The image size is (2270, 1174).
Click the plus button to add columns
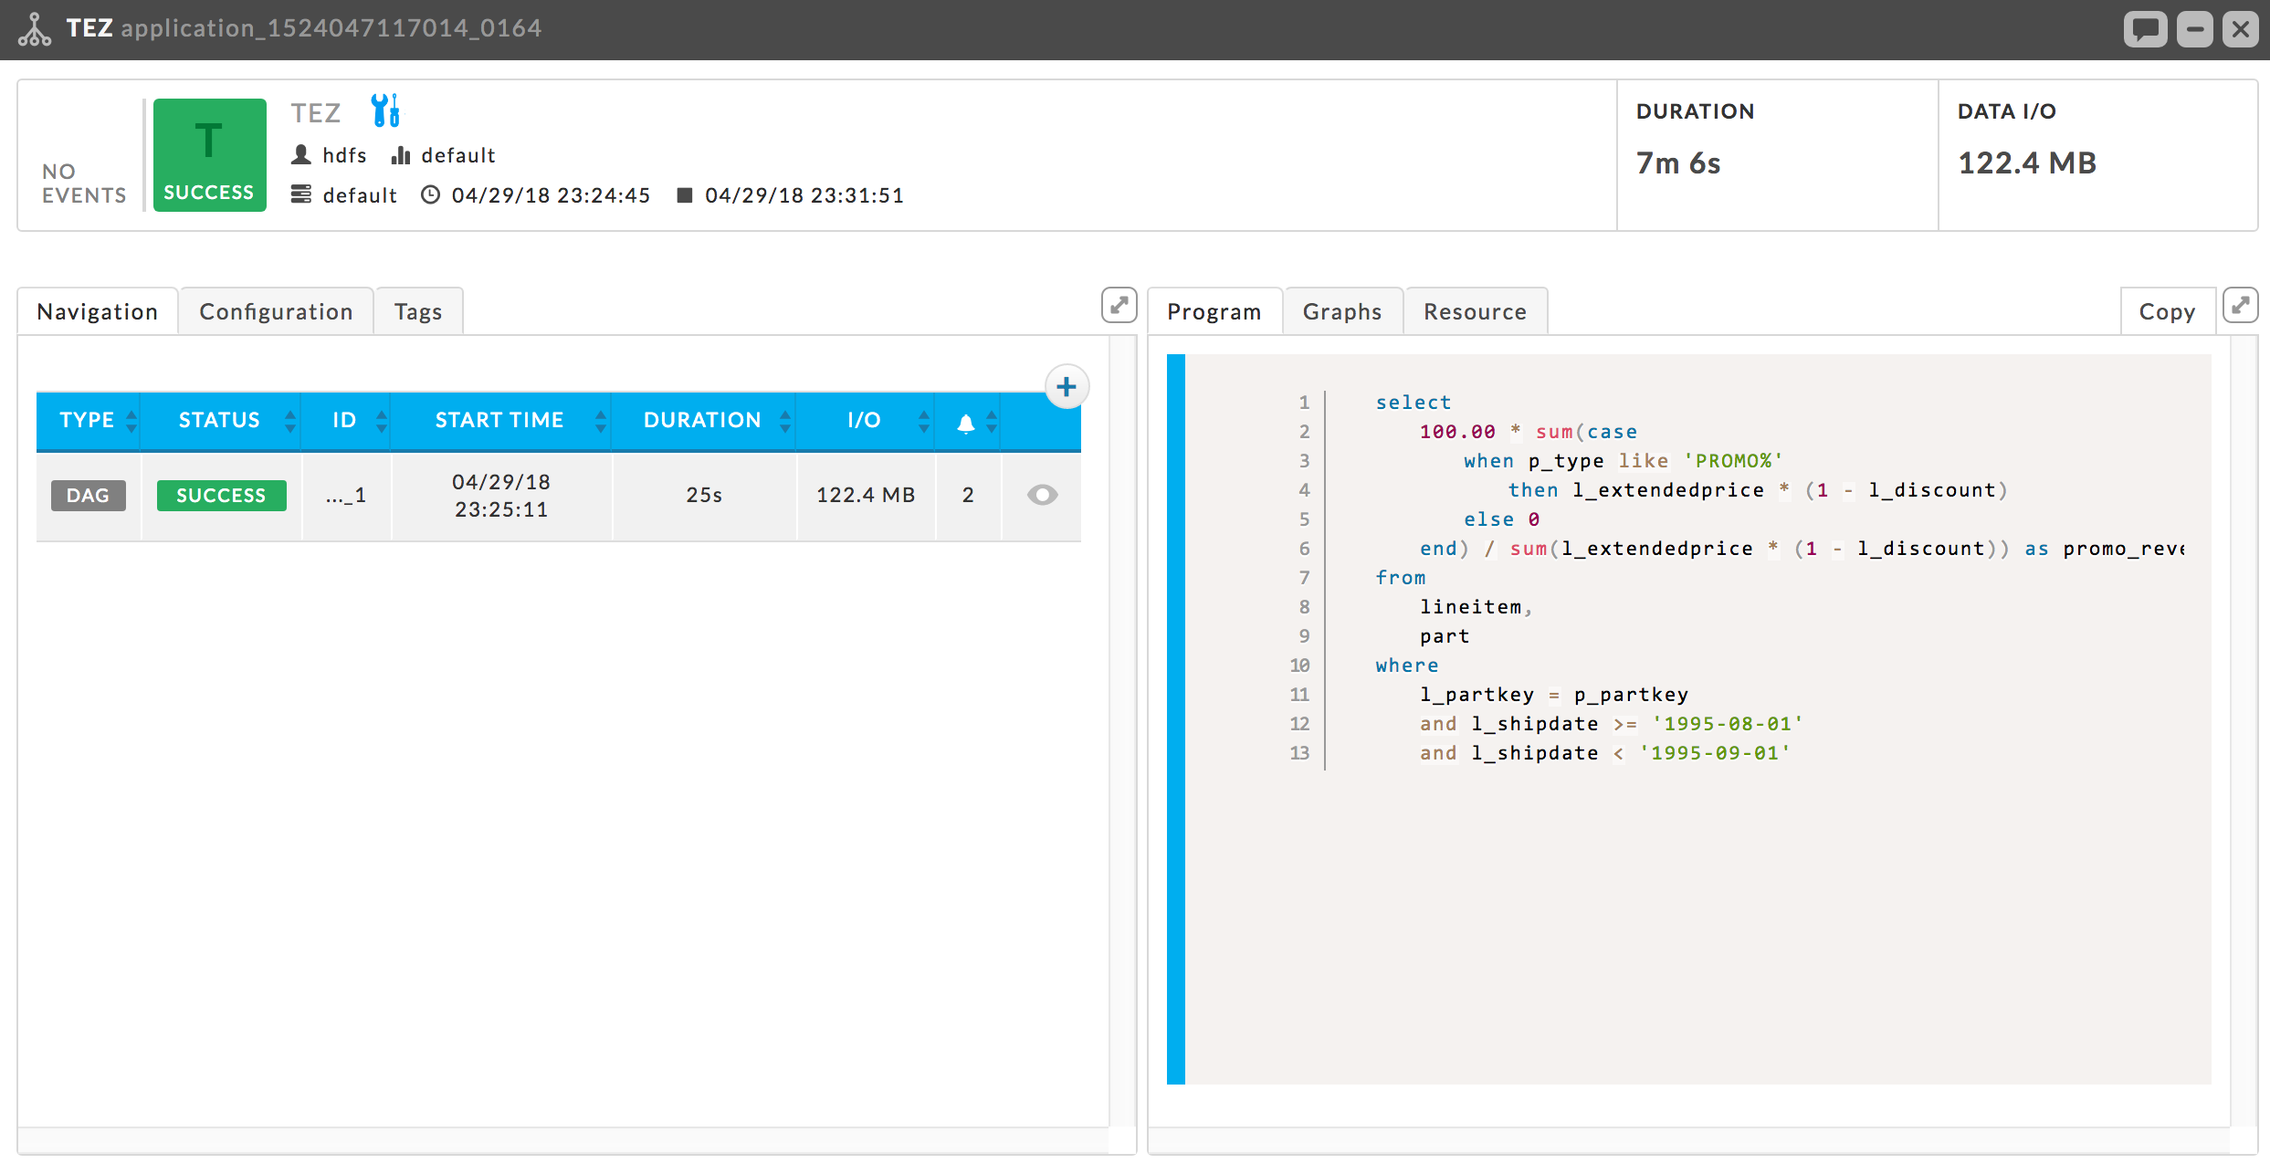pyautogui.click(x=1066, y=387)
